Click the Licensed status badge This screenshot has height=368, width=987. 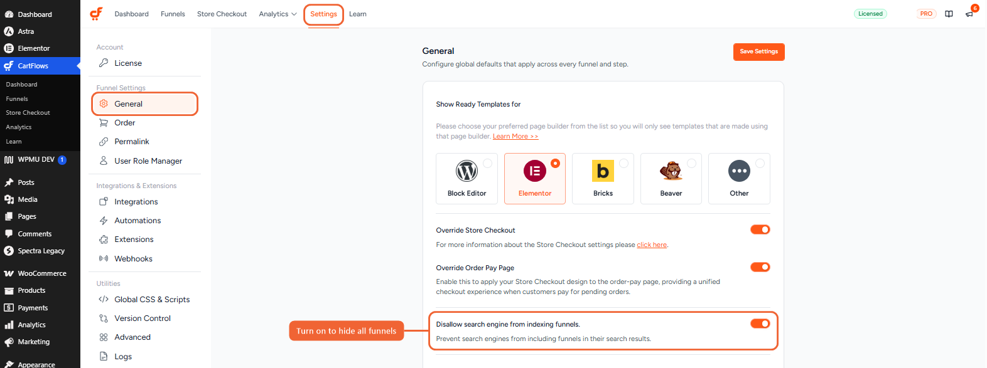pos(870,14)
